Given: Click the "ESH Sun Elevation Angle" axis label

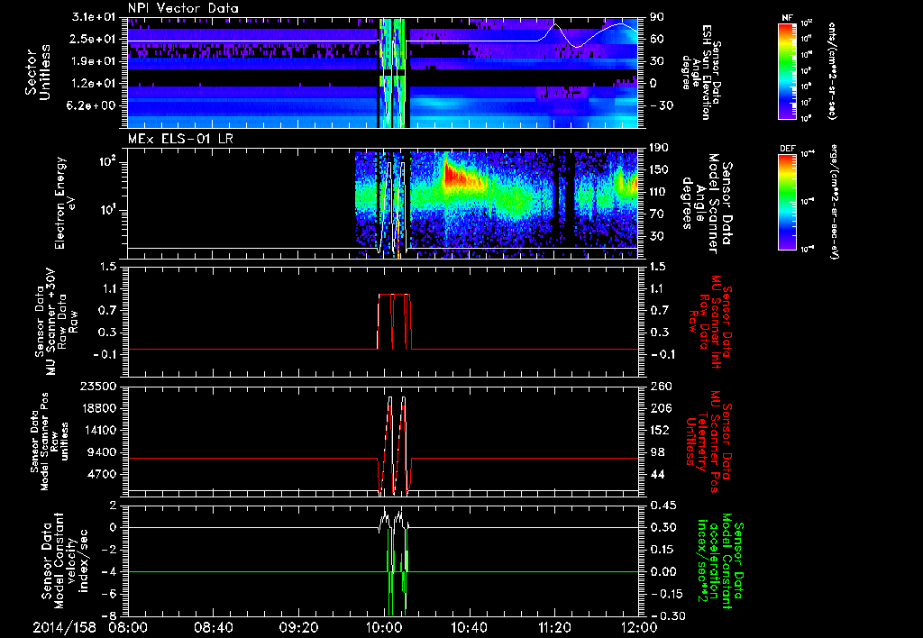Looking at the screenshot, I should click(x=700, y=72).
